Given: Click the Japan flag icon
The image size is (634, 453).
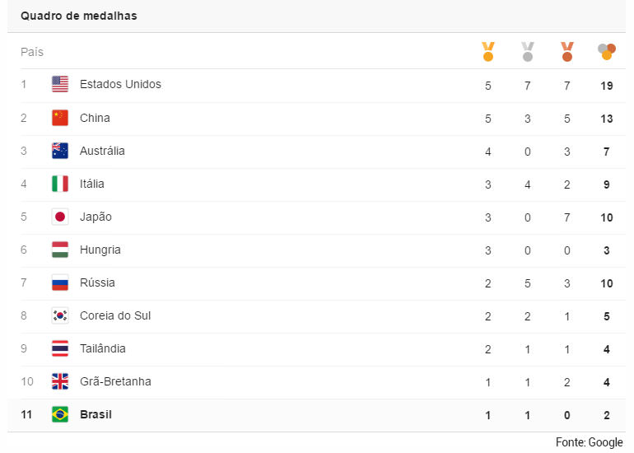Looking at the screenshot, I should 60,217.
